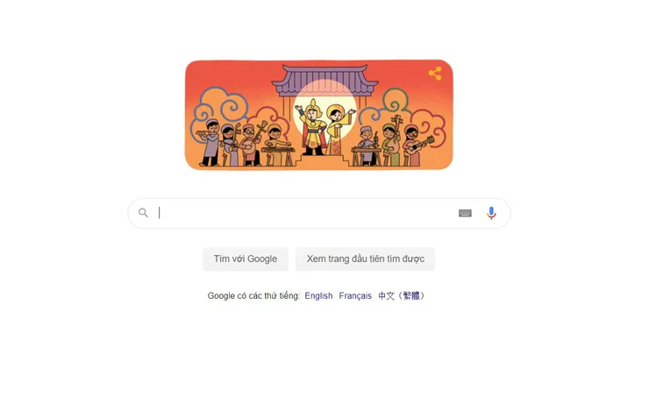Click the zither player seated left of stage
This screenshot has height=418, width=649.
pos(277,145)
